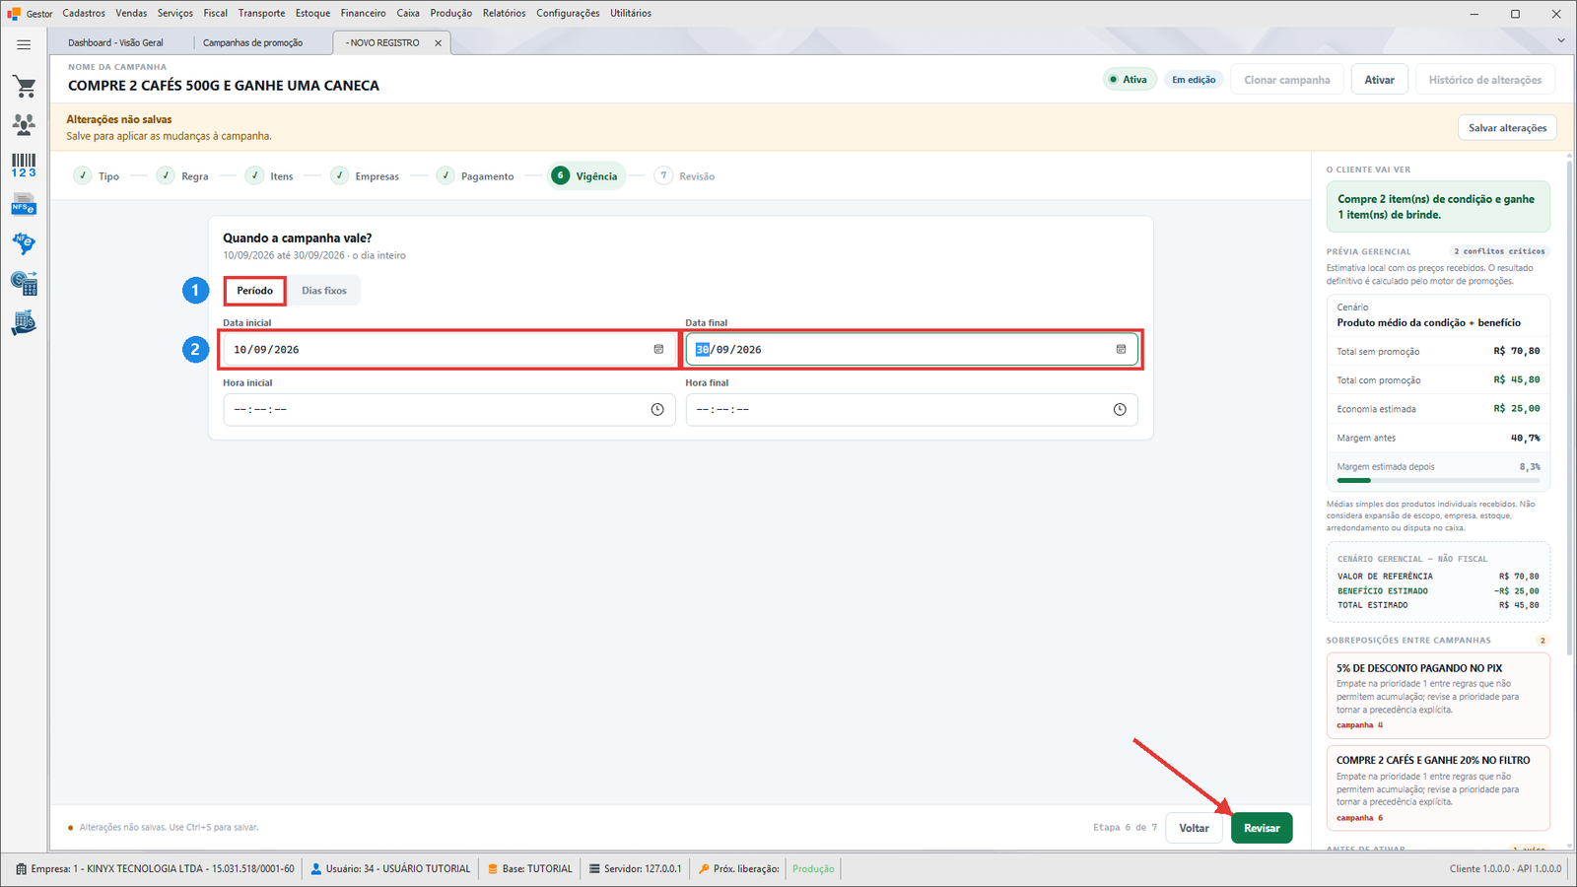Open clock picker for Hora final

click(1120, 410)
